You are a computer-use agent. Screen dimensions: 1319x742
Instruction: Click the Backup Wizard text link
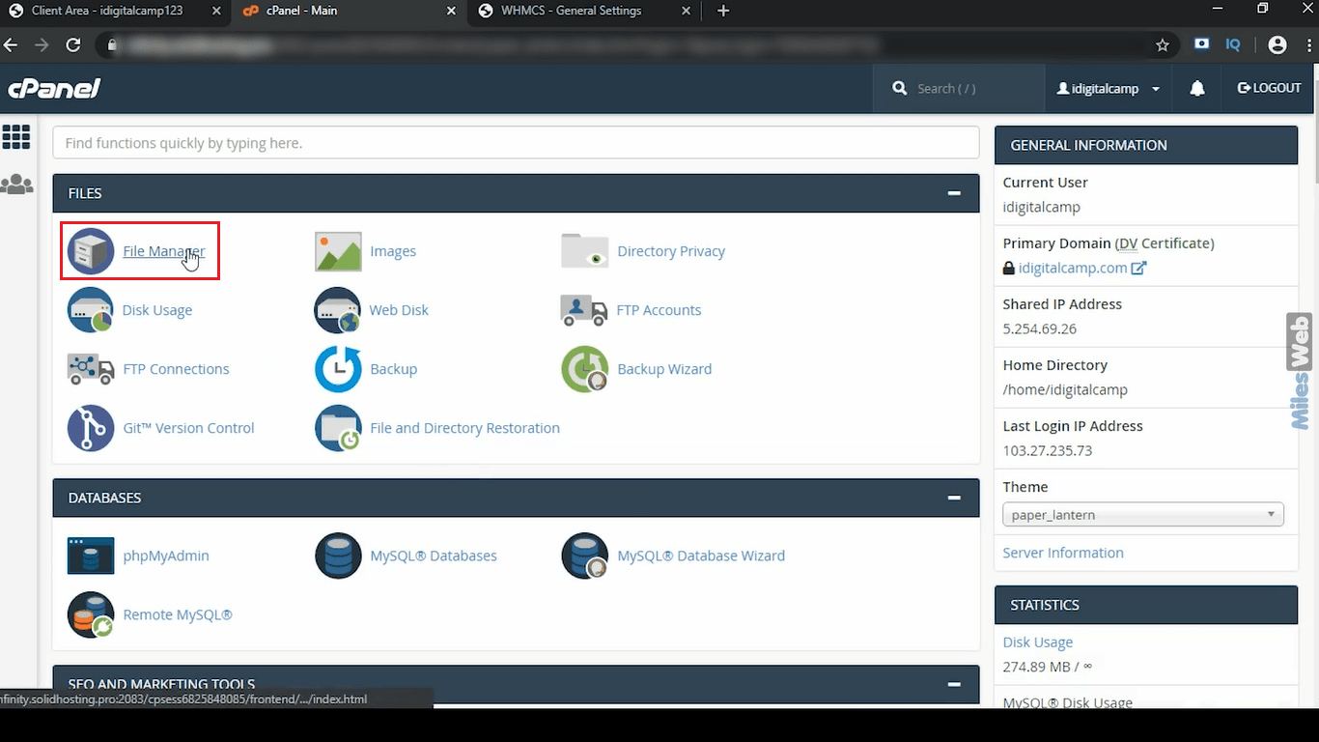tap(664, 369)
